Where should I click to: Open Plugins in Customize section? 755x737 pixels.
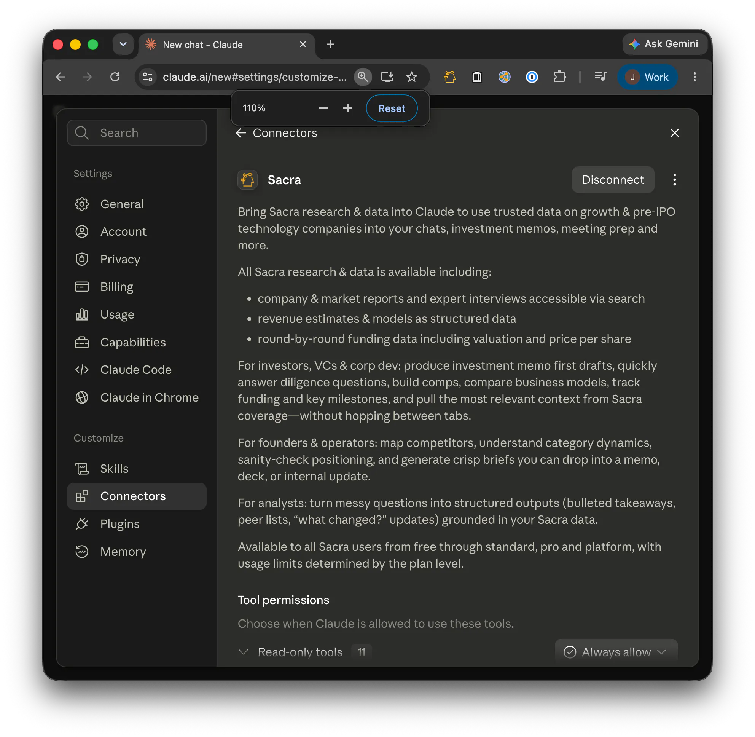click(x=137, y=524)
